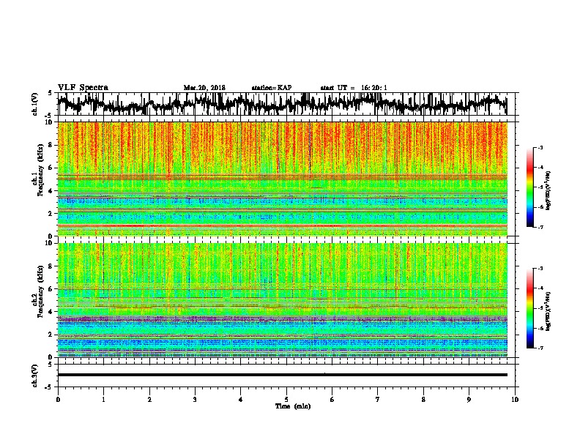
Task: Click the "0" tick on the time axis
Action: click(x=58, y=400)
